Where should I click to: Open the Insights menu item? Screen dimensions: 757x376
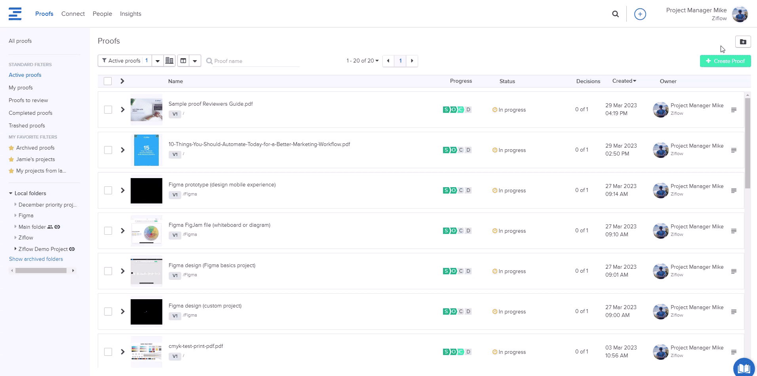tap(130, 14)
